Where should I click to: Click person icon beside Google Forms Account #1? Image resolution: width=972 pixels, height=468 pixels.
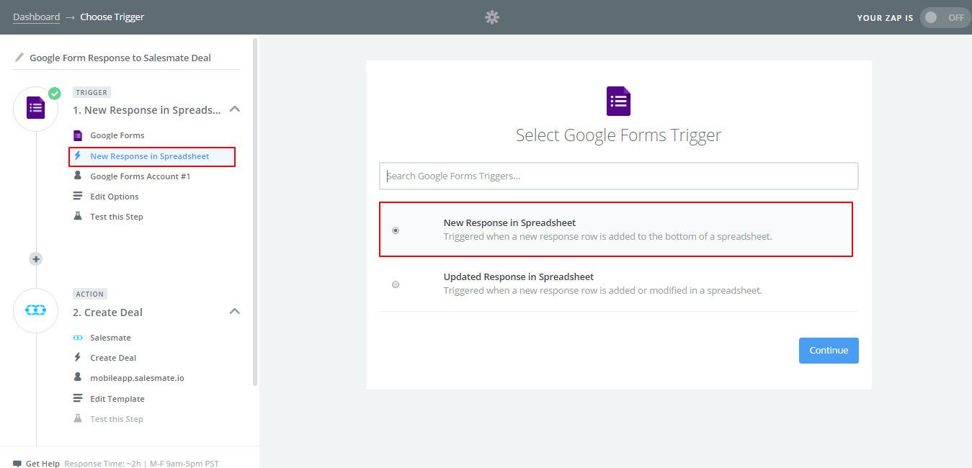click(78, 176)
